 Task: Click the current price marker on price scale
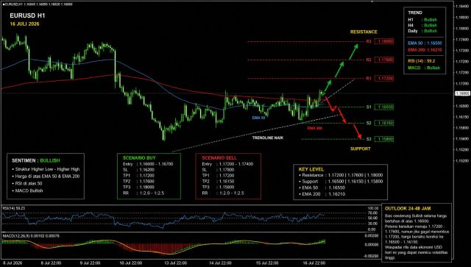point(463,93)
